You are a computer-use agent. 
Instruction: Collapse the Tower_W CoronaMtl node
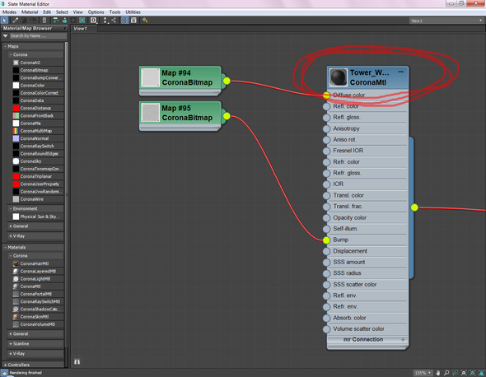(x=401, y=72)
